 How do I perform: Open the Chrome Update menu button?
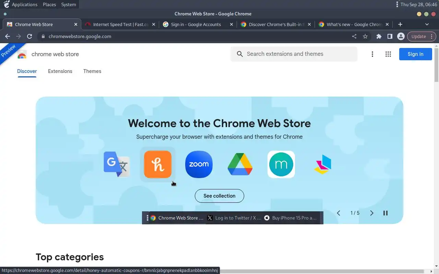[x=422, y=36]
